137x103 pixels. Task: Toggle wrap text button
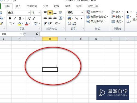tap(60, 13)
